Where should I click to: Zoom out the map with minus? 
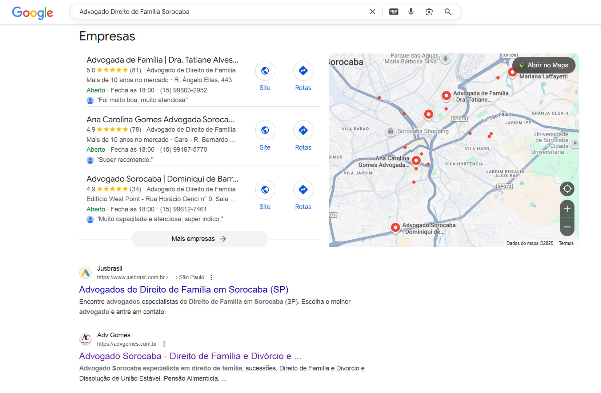pos(567,227)
